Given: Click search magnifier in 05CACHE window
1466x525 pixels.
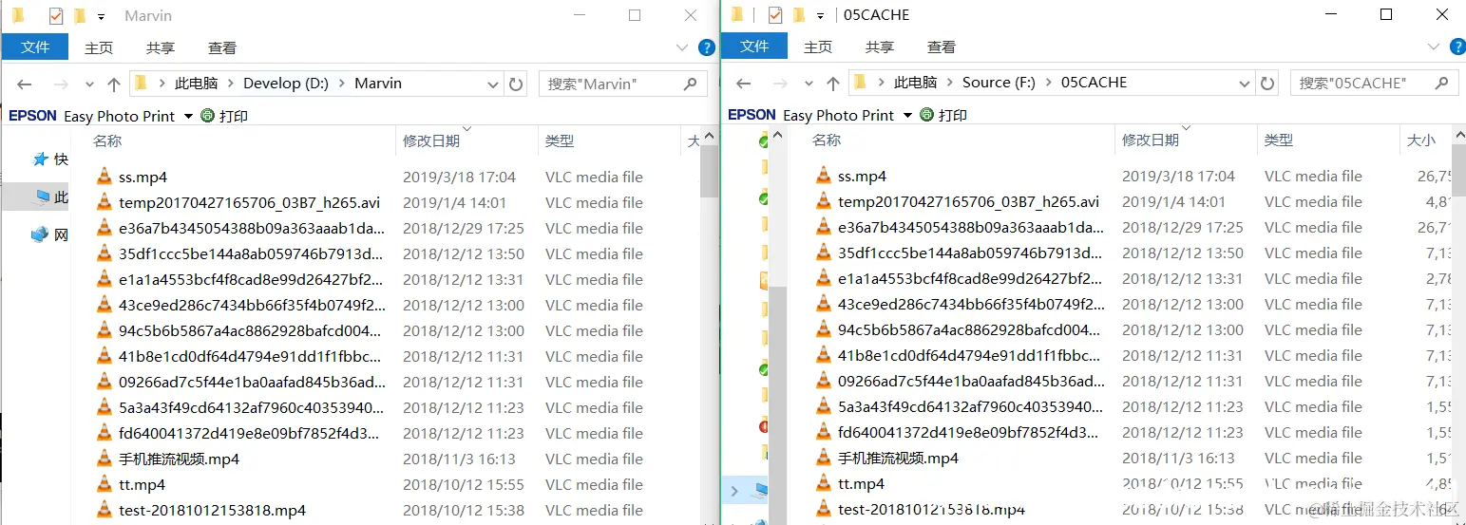Looking at the screenshot, I should pos(1442,83).
